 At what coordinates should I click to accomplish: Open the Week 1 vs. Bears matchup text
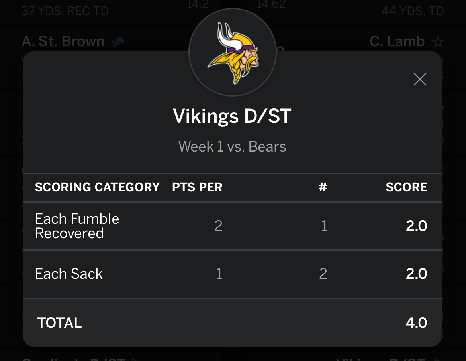point(232,147)
